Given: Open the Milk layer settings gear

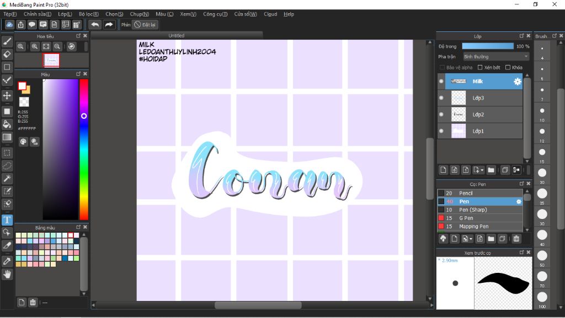Looking at the screenshot, I should point(518,81).
